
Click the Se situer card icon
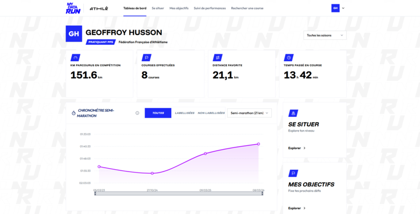pyautogui.click(x=293, y=113)
